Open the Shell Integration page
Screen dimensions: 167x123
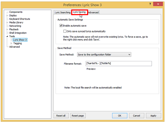pyautogui.click(x=18, y=33)
